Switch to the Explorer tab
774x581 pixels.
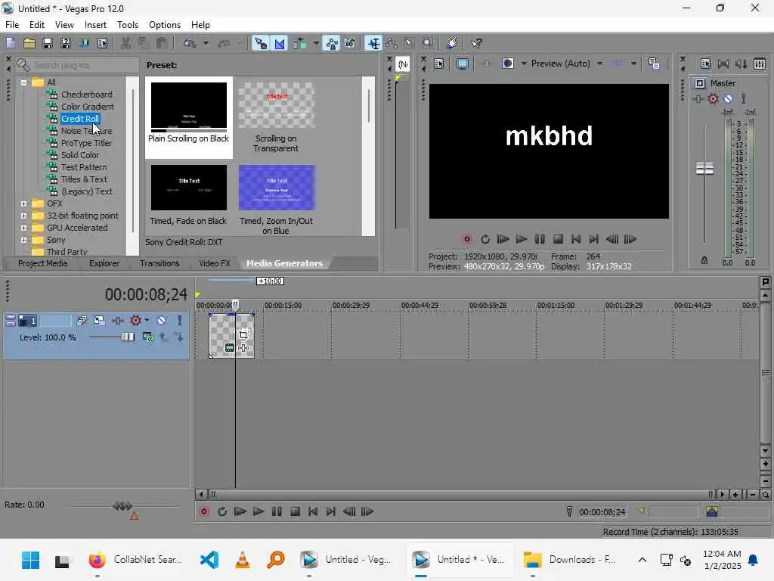pyautogui.click(x=104, y=263)
